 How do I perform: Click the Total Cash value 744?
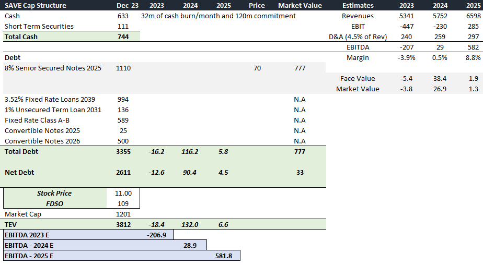tap(123, 37)
